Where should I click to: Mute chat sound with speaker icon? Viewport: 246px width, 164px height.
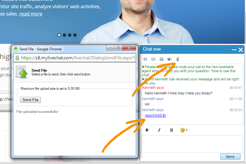(x=169, y=59)
